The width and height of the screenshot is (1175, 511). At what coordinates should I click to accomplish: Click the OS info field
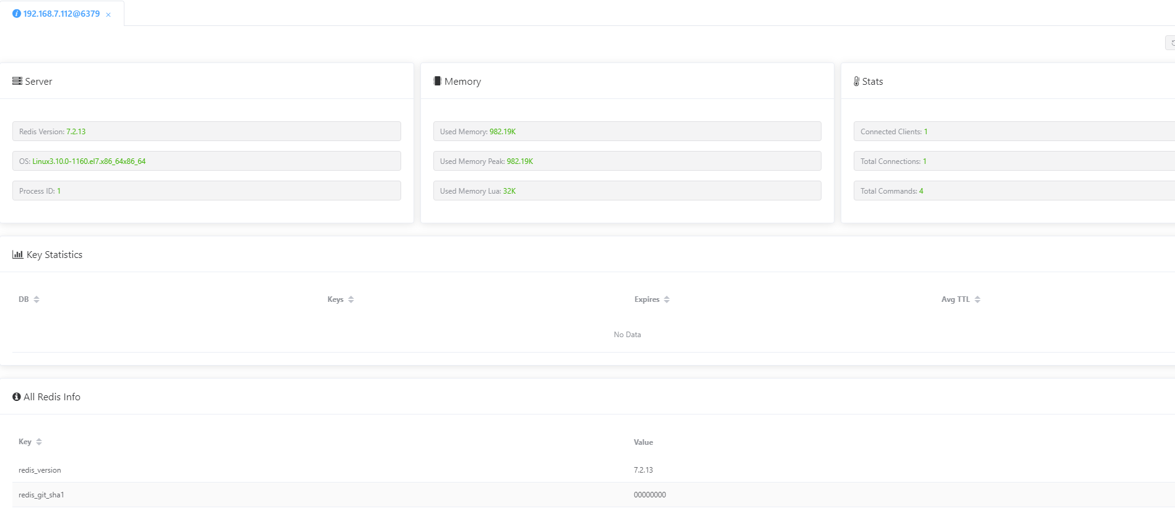206,161
